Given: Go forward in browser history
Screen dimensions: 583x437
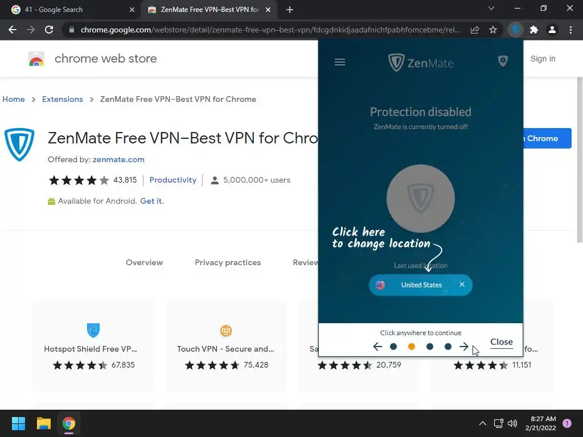Looking at the screenshot, I should [31, 30].
